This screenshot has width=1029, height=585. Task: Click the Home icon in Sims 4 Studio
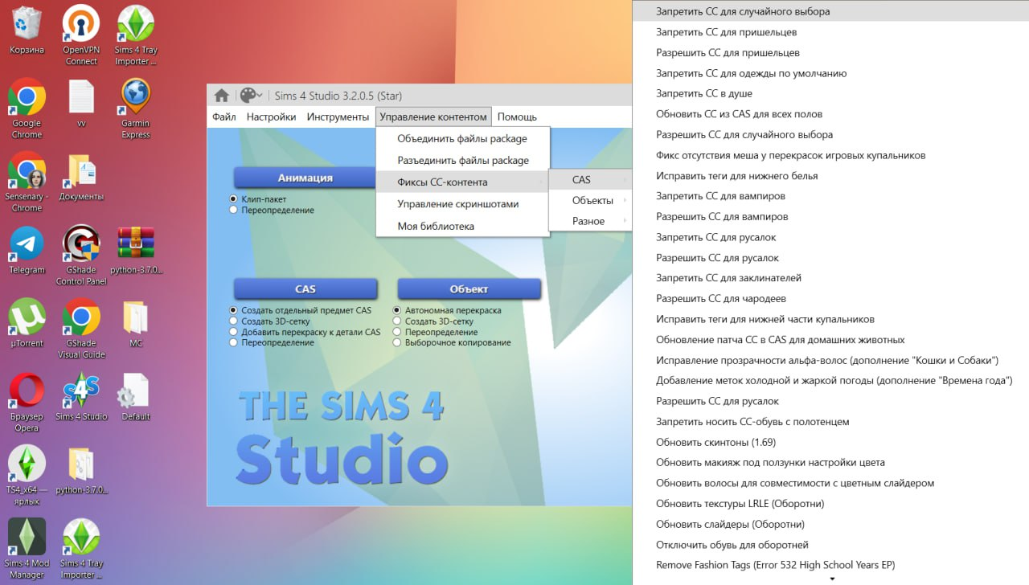[x=222, y=95]
